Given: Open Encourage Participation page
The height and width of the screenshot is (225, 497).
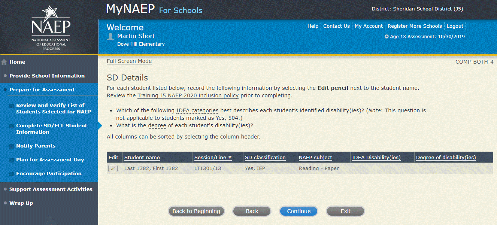Looking at the screenshot, I should tap(49, 173).
